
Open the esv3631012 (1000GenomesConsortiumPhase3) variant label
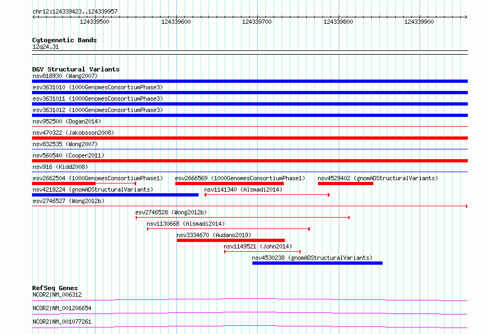(x=98, y=110)
